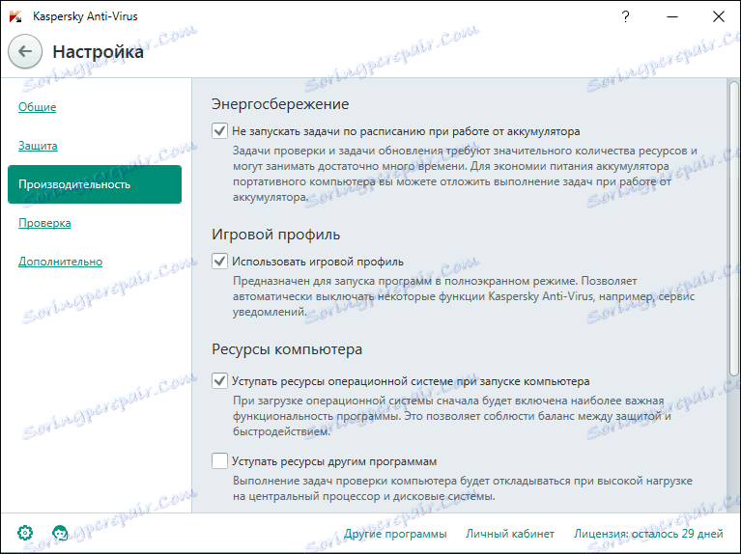Open 'Личный кабинет' link
This screenshot has width=741, height=554.
click(510, 534)
